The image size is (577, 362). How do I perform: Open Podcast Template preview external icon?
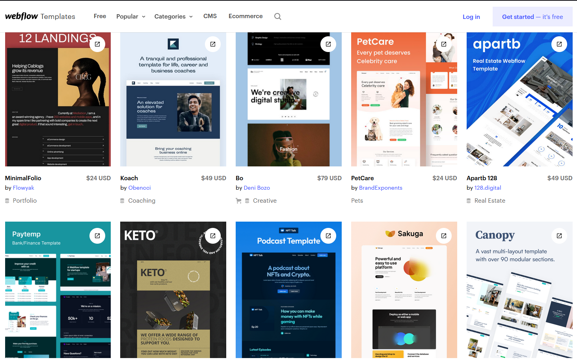click(328, 236)
